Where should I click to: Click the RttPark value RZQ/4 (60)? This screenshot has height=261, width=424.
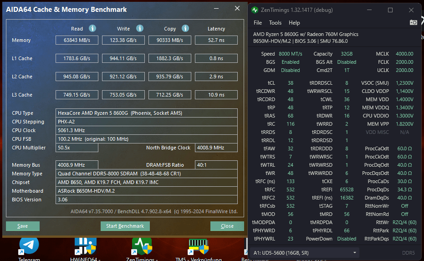pos(404,230)
